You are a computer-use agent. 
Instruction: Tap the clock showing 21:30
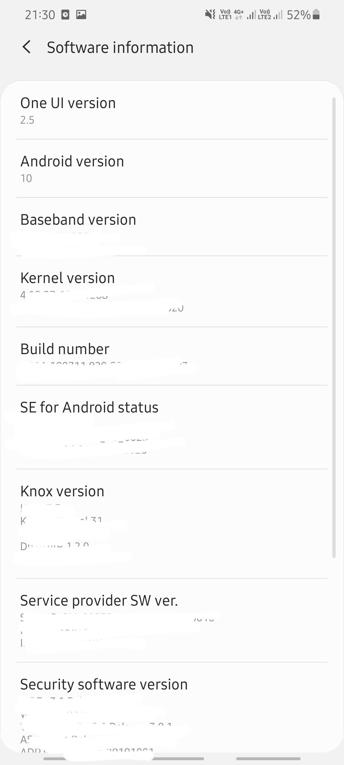(40, 14)
